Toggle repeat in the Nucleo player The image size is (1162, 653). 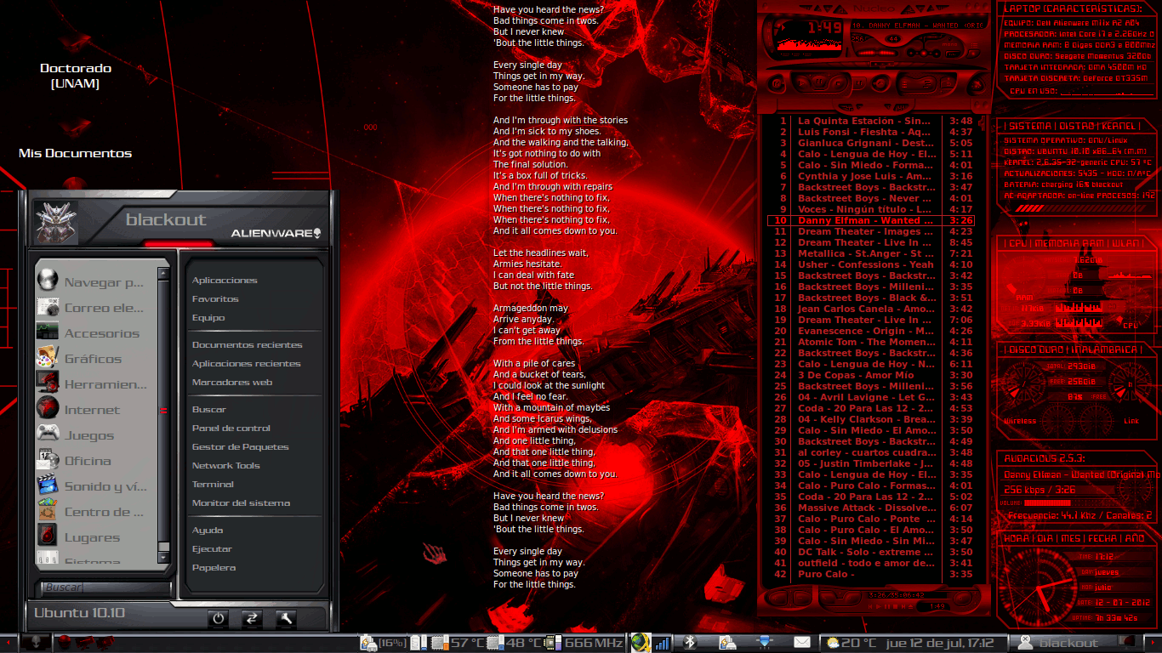coord(948,83)
